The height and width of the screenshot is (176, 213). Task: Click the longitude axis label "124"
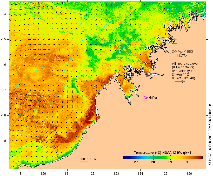pyautogui.click(x=141, y=173)
